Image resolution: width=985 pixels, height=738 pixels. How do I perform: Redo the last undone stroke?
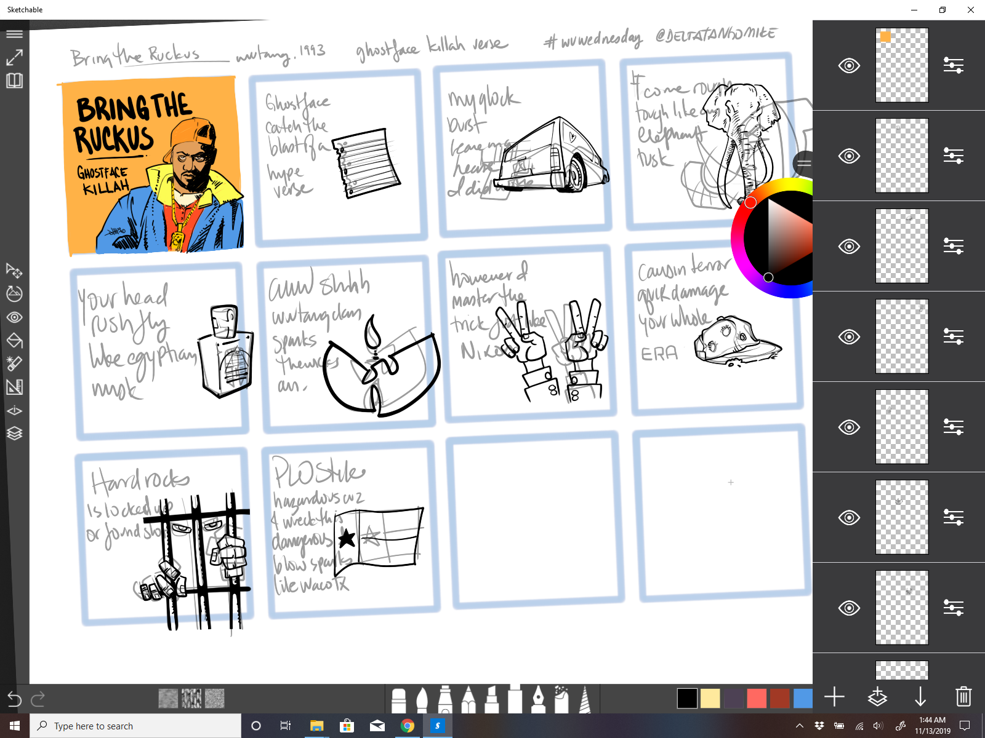(x=38, y=699)
